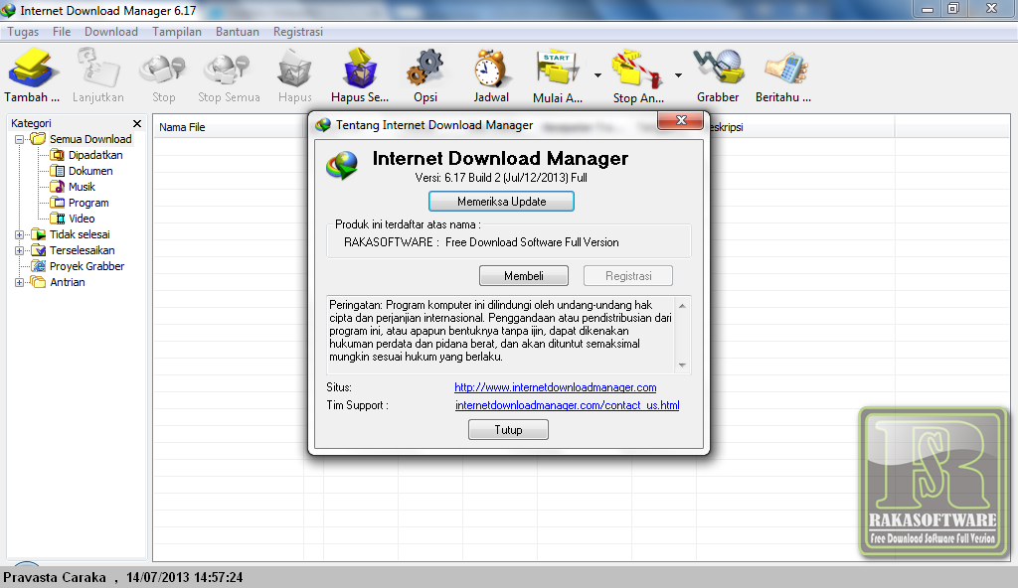The height and width of the screenshot is (588, 1018).
Task: Click scroll-down arrow in warning text box
Action: pyautogui.click(x=682, y=365)
